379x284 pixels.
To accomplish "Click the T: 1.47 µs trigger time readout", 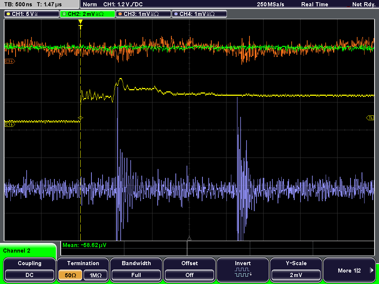I will coord(50,4).
